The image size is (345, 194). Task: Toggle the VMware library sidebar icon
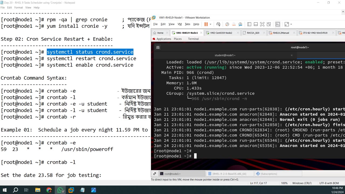(x=249, y=24)
